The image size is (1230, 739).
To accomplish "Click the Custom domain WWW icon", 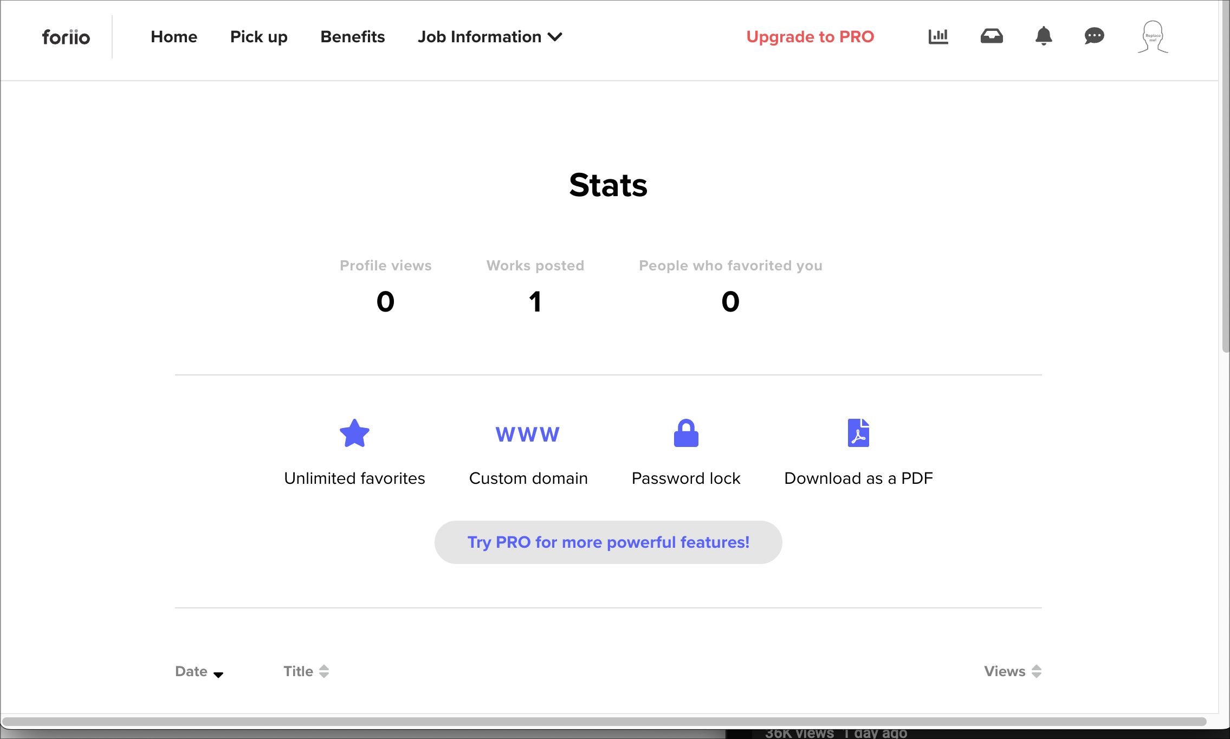I will pyautogui.click(x=528, y=435).
